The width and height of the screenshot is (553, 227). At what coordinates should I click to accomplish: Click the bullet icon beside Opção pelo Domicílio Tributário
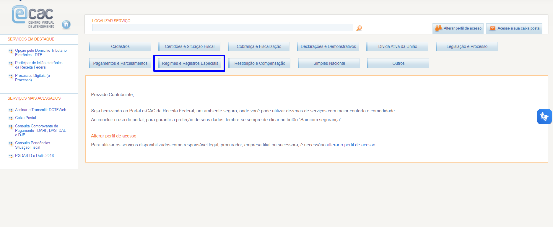point(11,51)
